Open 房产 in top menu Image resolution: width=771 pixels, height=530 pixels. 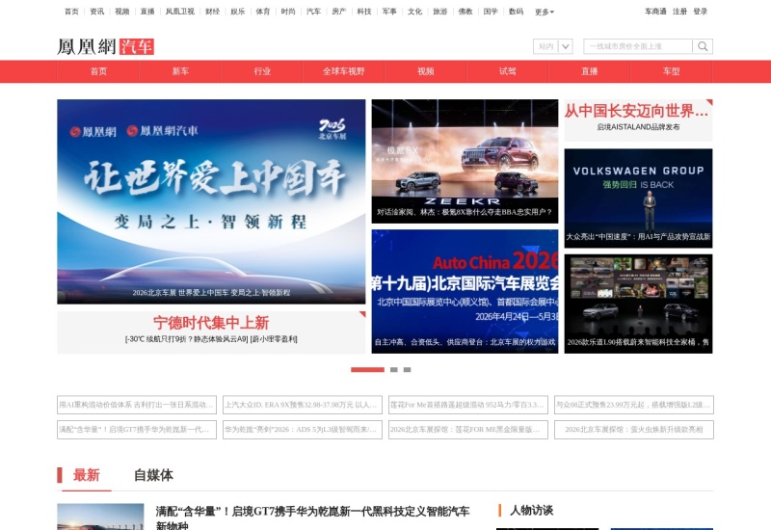339,12
